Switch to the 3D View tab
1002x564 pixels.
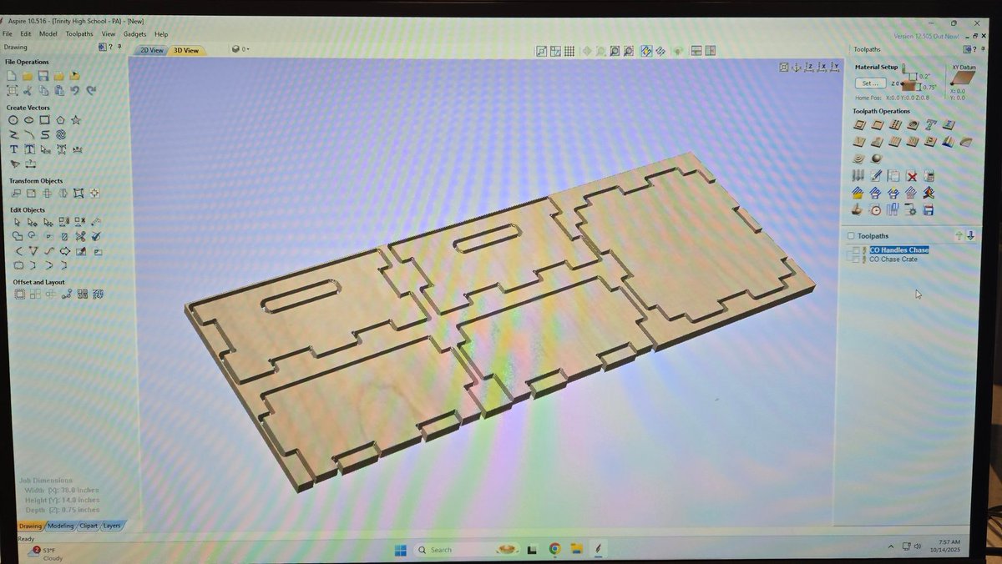pyautogui.click(x=185, y=50)
